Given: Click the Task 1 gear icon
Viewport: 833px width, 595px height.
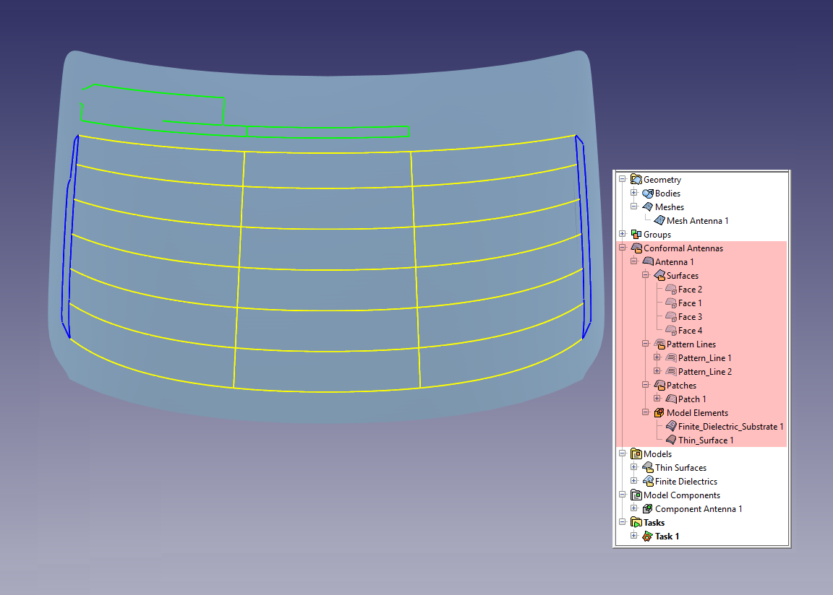Looking at the screenshot, I should pyautogui.click(x=647, y=537).
